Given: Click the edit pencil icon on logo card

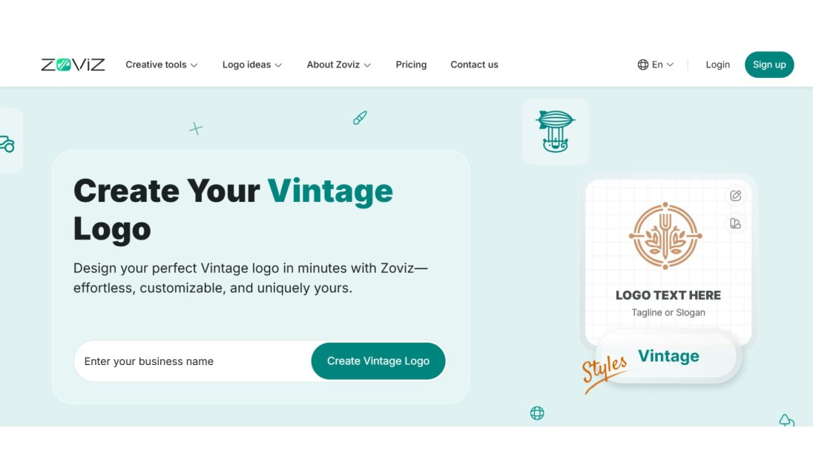Looking at the screenshot, I should click(735, 196).
